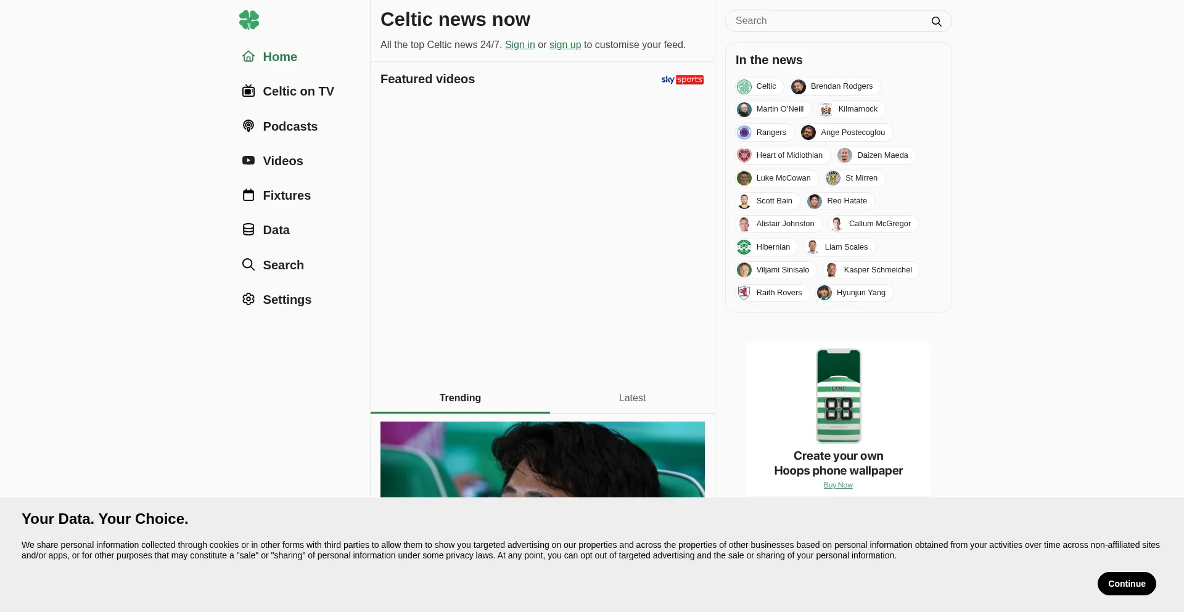This screenshot has width=1184, height=612.
Task: Select the Kasper Schmeichel topic chip
Action: 872,270
